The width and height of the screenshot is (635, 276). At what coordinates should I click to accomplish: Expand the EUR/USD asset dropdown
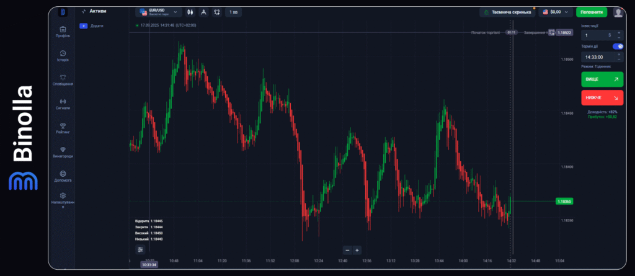pyautogui.click(x=158, y=12)
